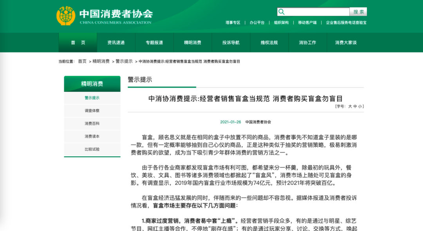The height and width of the screenshot is (231, 423).
Task: Click the breadcrumb 首页 link
Action: click(82, 61)
